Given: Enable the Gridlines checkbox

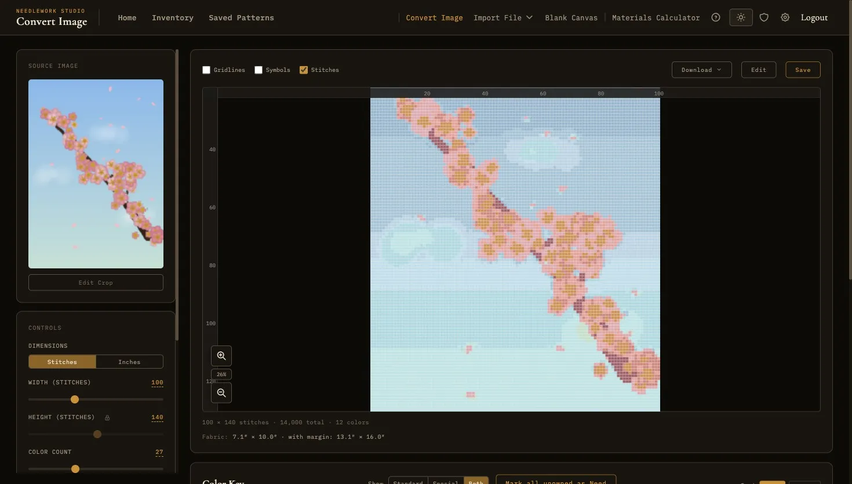Looking at the screenshot, I should 206,70.
